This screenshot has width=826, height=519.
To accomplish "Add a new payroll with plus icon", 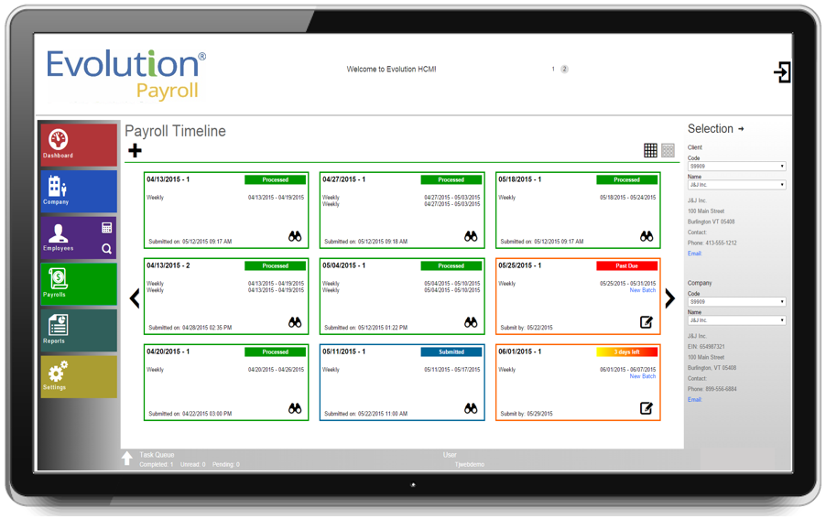I will pyautogui.click(x=135, y=150).
